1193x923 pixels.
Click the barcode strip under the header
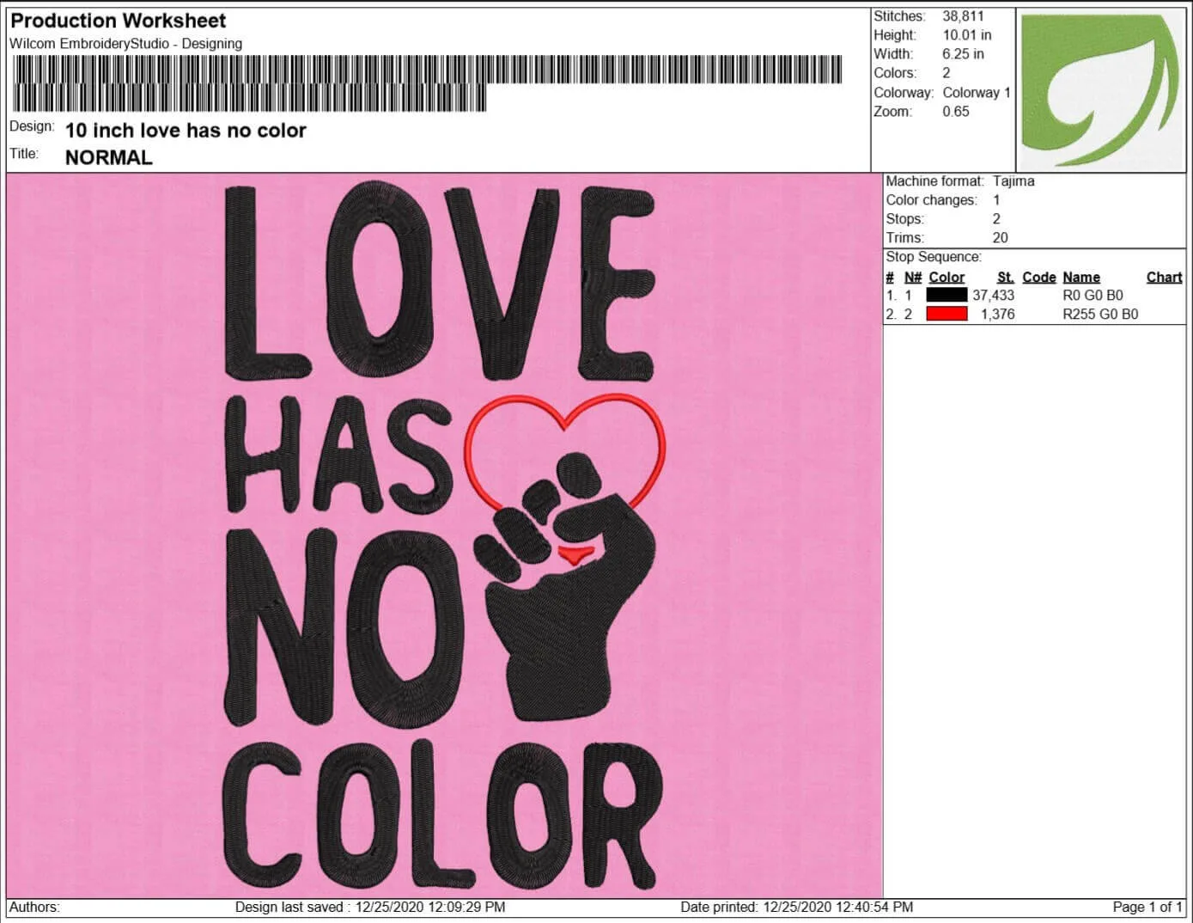(x=427, y=83)
